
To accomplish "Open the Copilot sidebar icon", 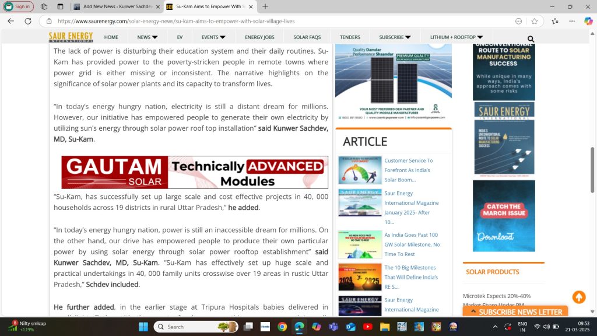I will pos(588,21).
